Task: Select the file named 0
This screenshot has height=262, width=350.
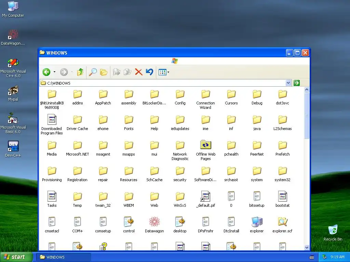Action: tap(231, 199)
